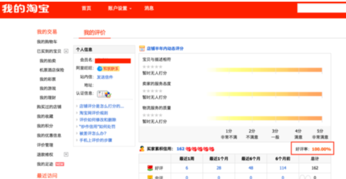This screenshot has height=179, width=346.
Task: Open "炒作信用"如何处罚 help link
Action: [x=97, y=127]
